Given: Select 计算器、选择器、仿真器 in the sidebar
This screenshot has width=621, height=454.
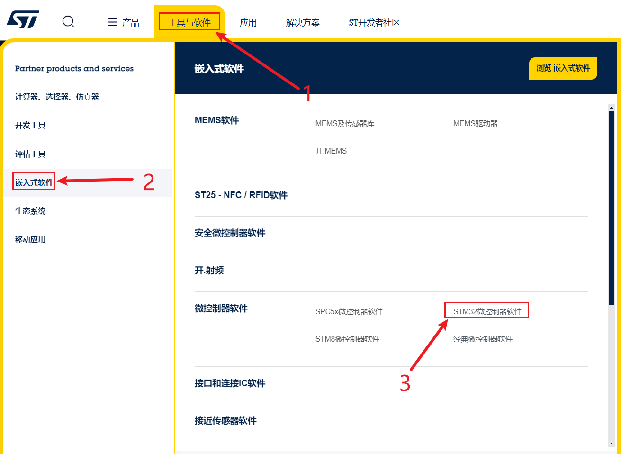Looking at the screenshot, I should (x=57, y=97).
